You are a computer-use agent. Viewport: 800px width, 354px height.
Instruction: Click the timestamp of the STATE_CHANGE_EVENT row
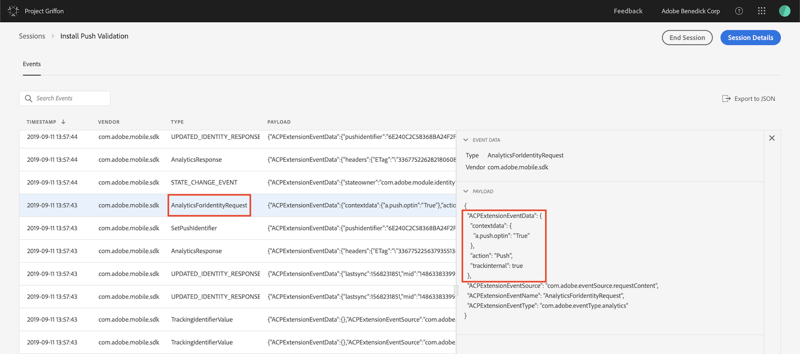[52, 183]
